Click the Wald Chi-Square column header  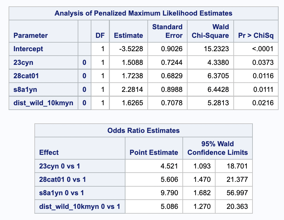(210, 31)
